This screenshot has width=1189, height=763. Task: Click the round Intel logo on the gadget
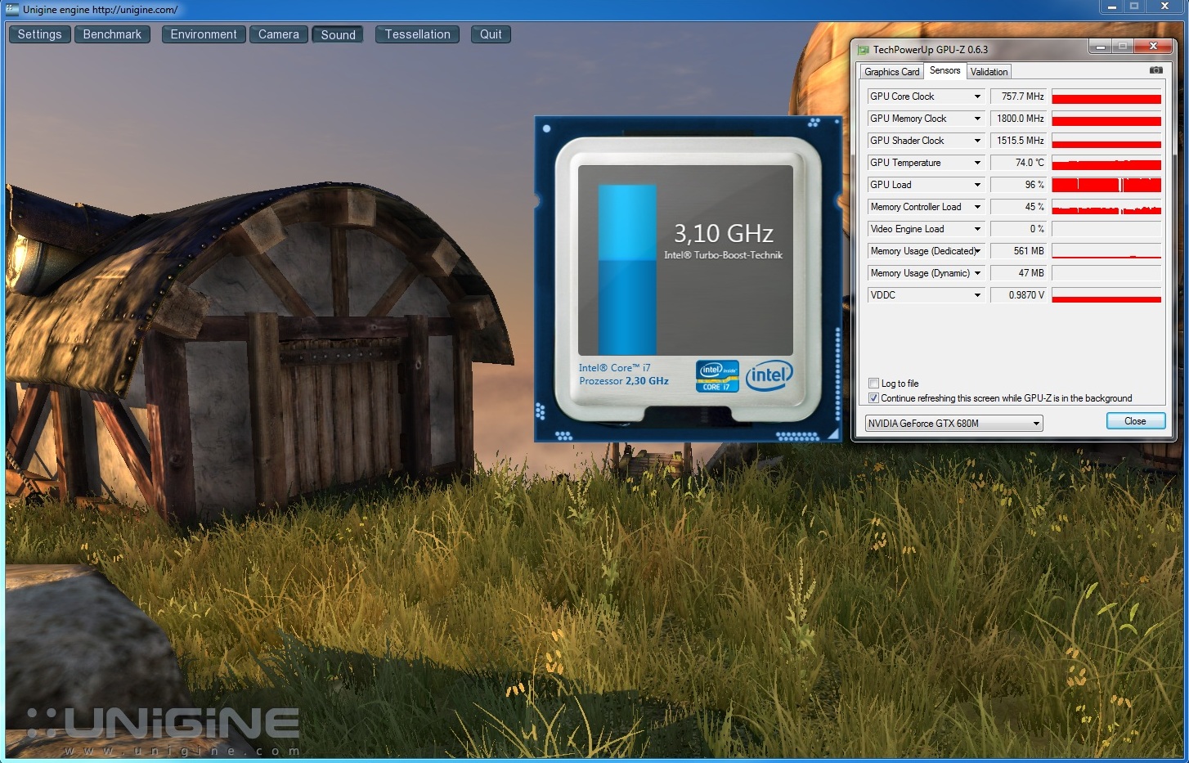point(769,375)
